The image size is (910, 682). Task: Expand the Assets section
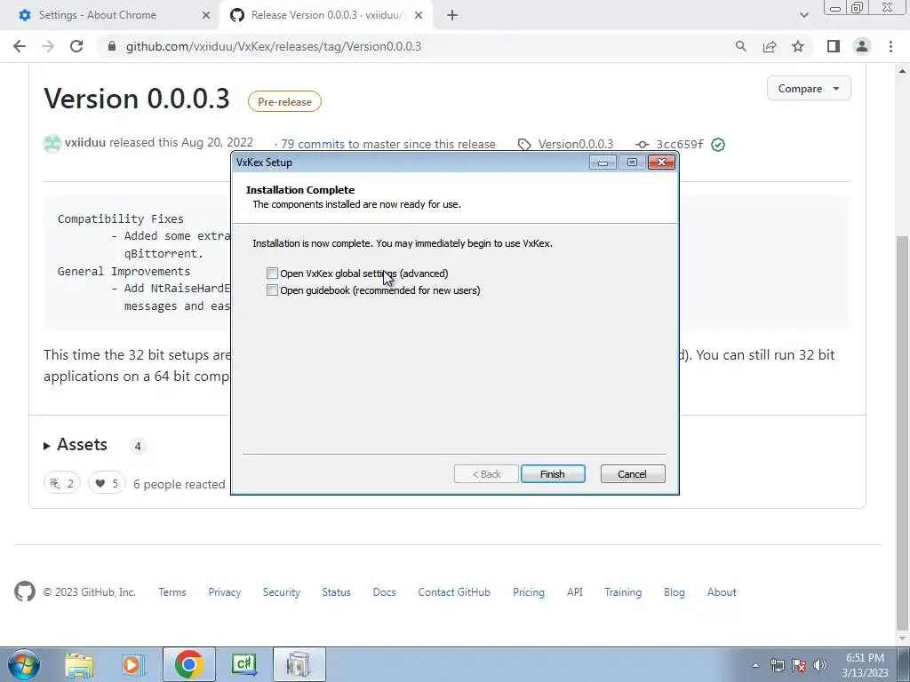pyautogui.click(x=76, y=445)
